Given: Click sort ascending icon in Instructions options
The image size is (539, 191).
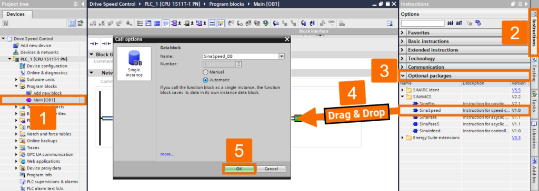Looking at the screenshot, I should point(451,23).
